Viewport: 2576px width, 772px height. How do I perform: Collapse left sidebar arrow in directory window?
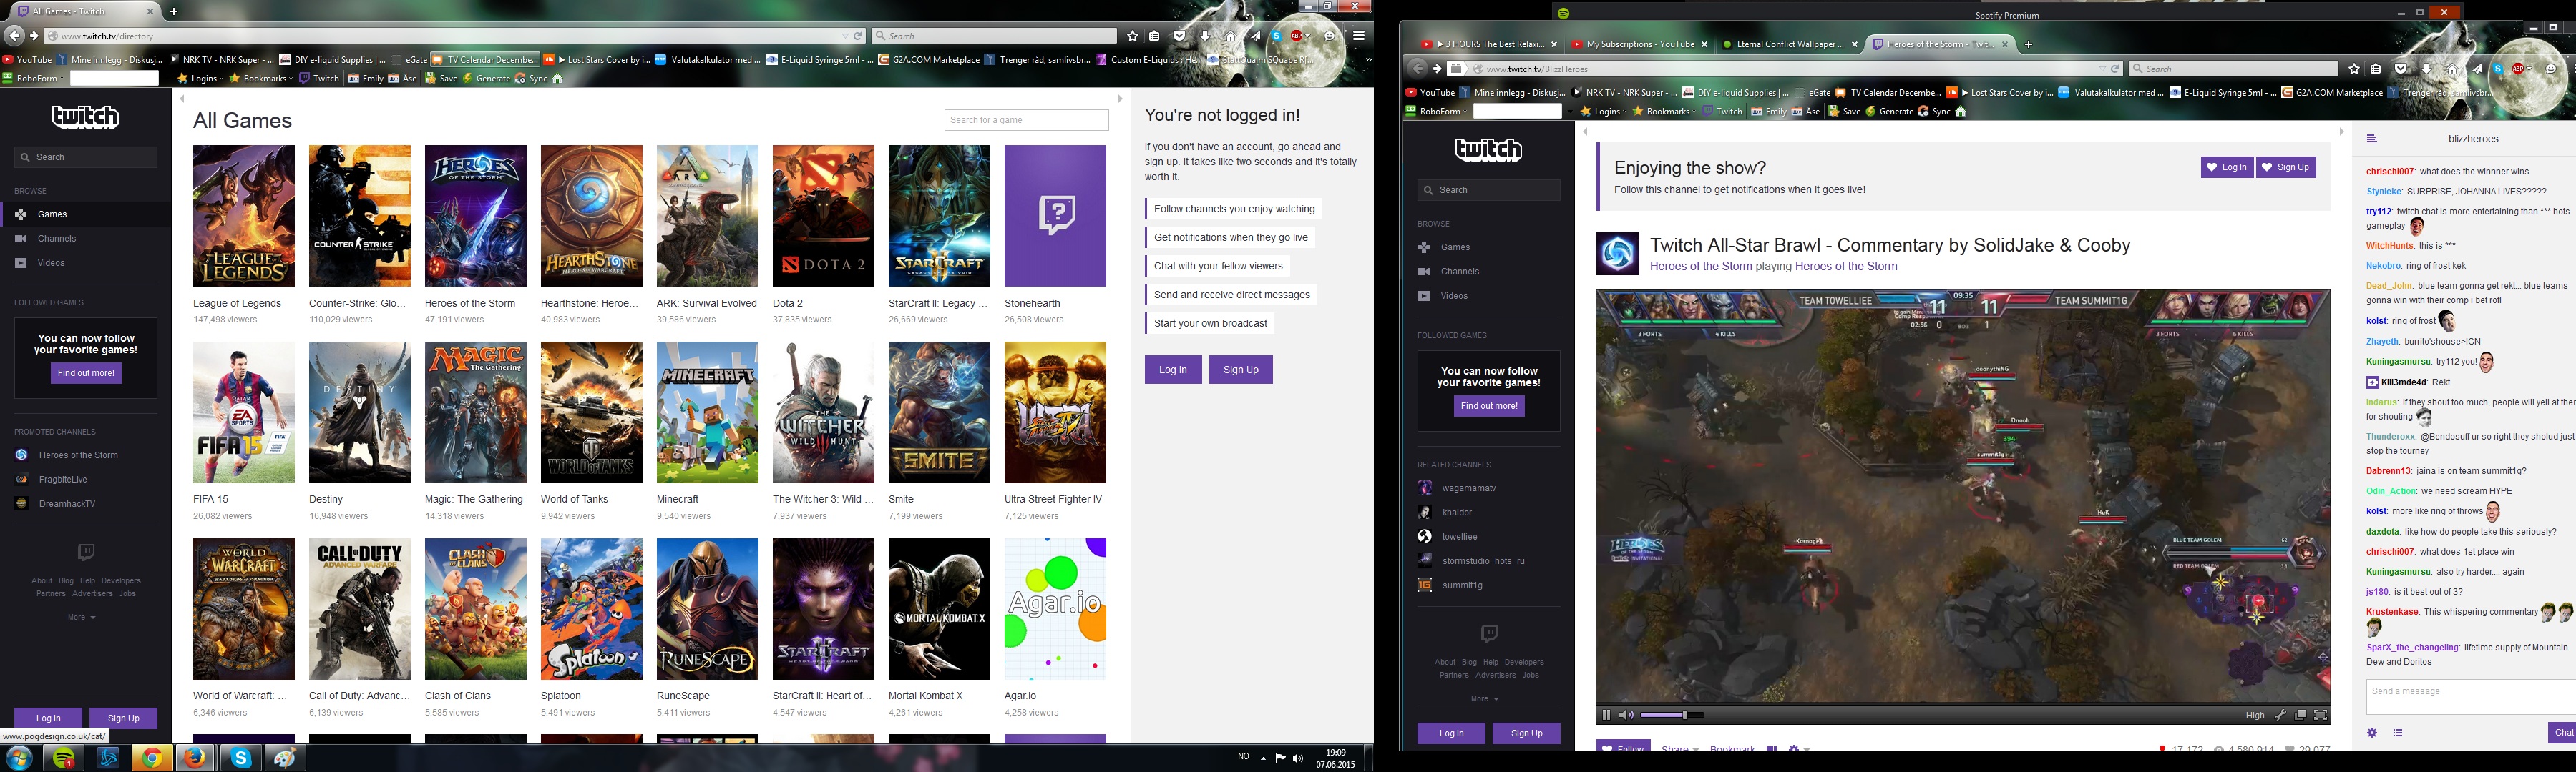[182, 99]
